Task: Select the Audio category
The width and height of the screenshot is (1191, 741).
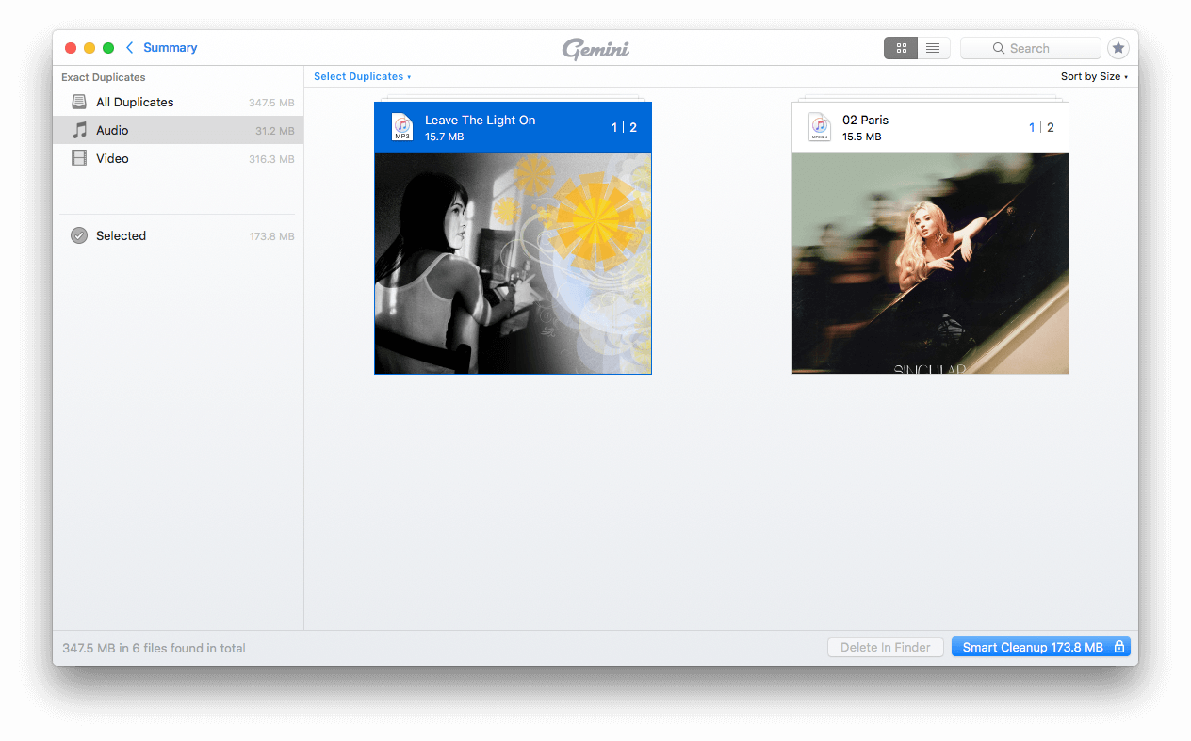Action: tap(178, 130)
